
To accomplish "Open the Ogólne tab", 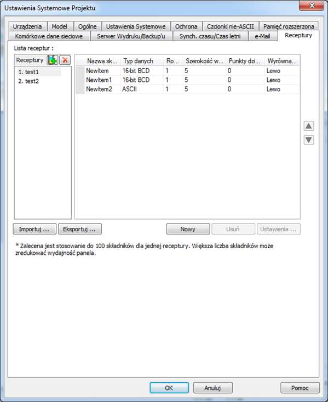I will (x=88, y=26).
